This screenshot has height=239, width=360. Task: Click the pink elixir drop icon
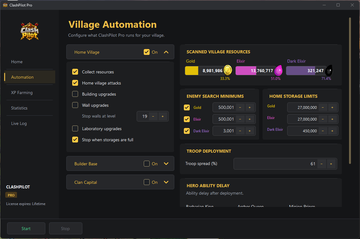click(x=278, y=70)
